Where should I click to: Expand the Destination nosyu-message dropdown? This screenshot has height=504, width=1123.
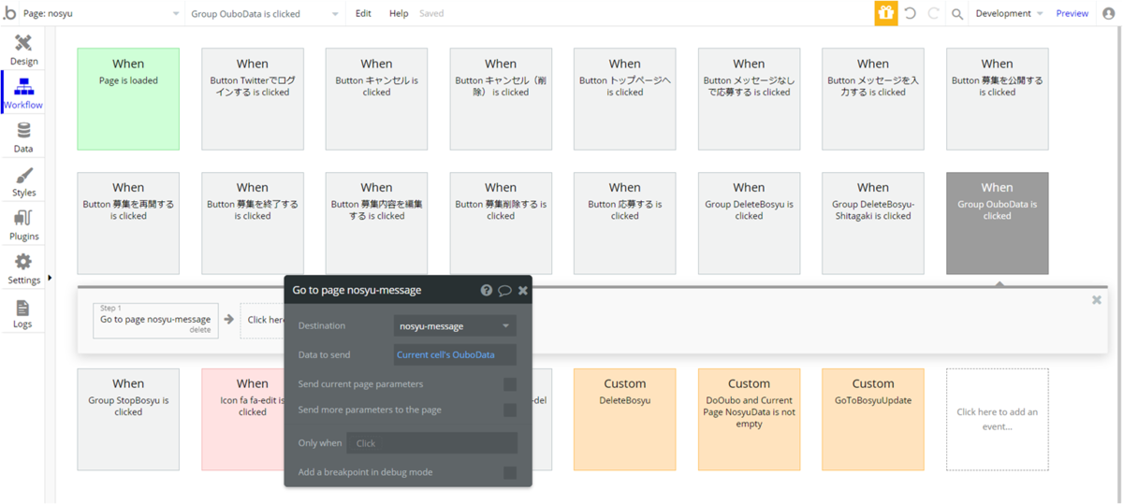(x=455, y=326)
